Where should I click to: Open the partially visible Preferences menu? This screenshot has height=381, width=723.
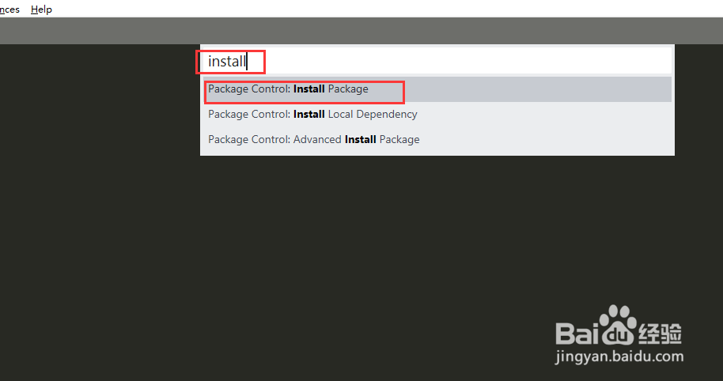pyautogui.click(x=9, y=9)
